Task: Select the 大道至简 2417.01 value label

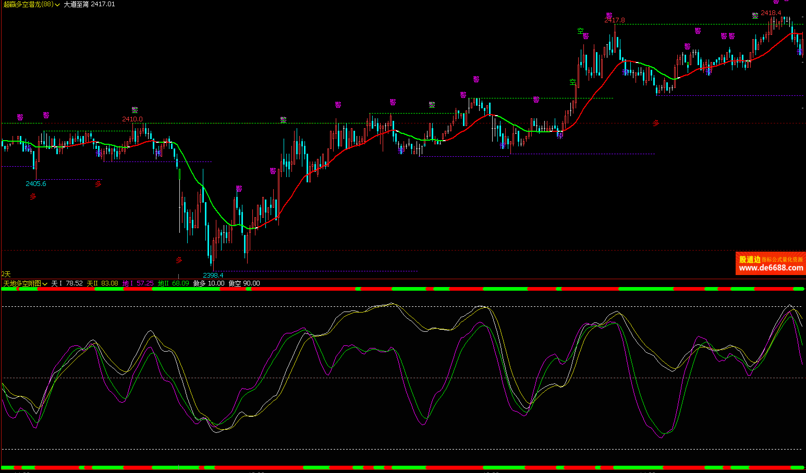Action: (x=89, y=4)
